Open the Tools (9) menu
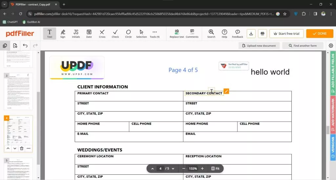The width and height of the screenshot is (336, 180). (155, 33)
